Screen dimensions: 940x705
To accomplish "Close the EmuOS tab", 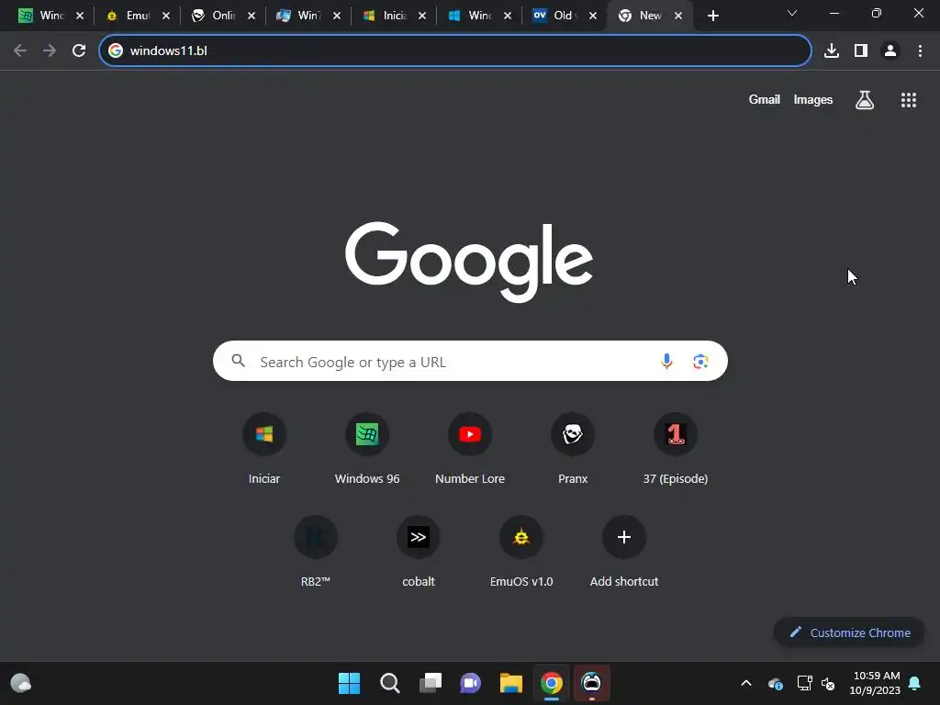I will 166,16.
